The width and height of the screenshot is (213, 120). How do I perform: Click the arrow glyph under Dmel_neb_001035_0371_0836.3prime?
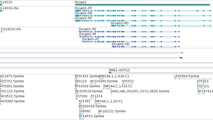coord(111,94)
